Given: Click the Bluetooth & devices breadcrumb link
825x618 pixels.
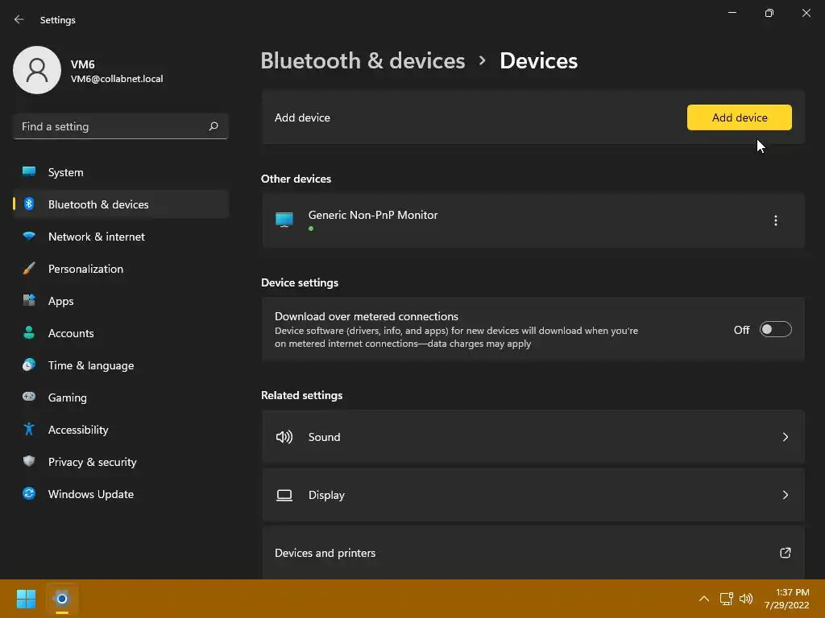Looking at the screenshot, I should click(x=363, y=61).
